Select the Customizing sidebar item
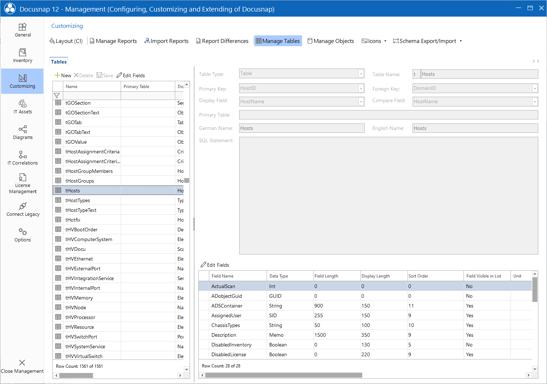The image size is (547, 384). click(22, 81)
